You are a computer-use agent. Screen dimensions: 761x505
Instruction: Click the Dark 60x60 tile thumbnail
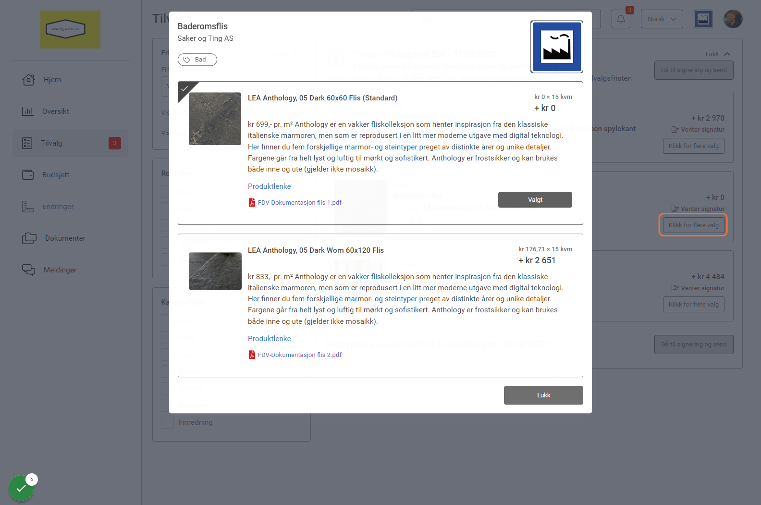coord(215,119)
